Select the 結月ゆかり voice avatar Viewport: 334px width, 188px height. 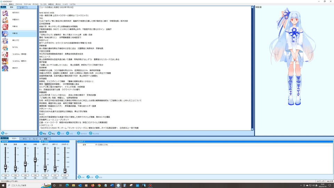click(x=5, y=13)
